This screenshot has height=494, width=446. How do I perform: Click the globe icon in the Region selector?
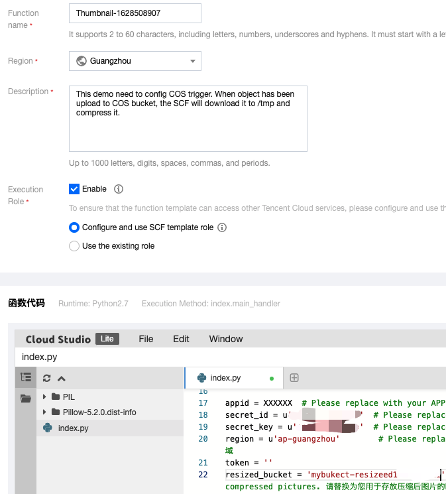82,61
